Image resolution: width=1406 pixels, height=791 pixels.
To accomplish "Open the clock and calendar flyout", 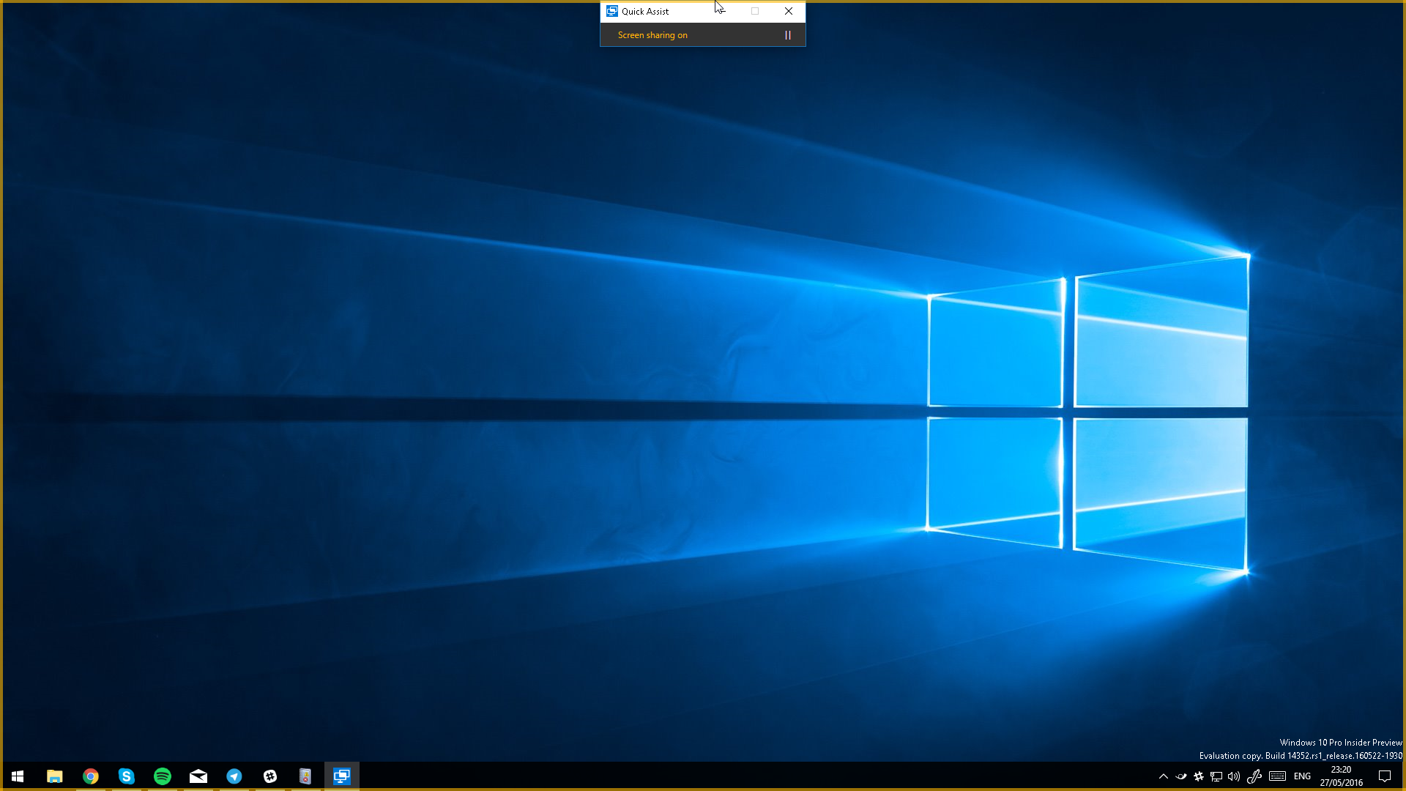I will point(1341,776).
